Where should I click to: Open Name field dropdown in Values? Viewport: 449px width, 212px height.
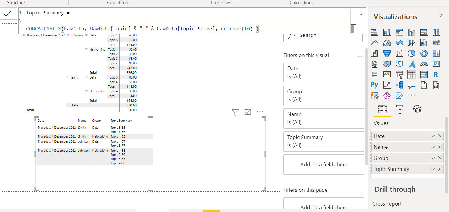click(432, 147)
